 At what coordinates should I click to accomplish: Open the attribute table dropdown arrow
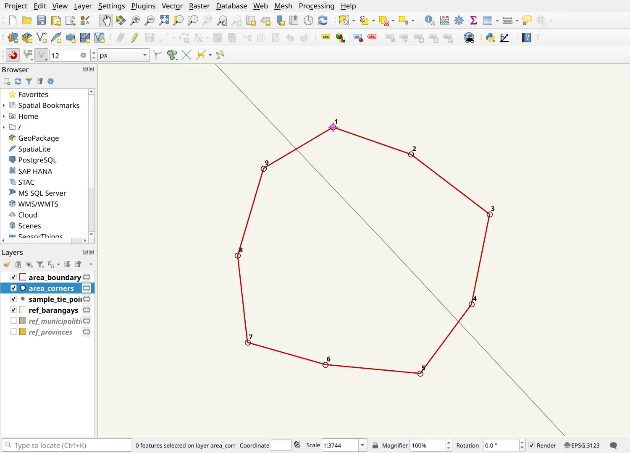(497, 20)
